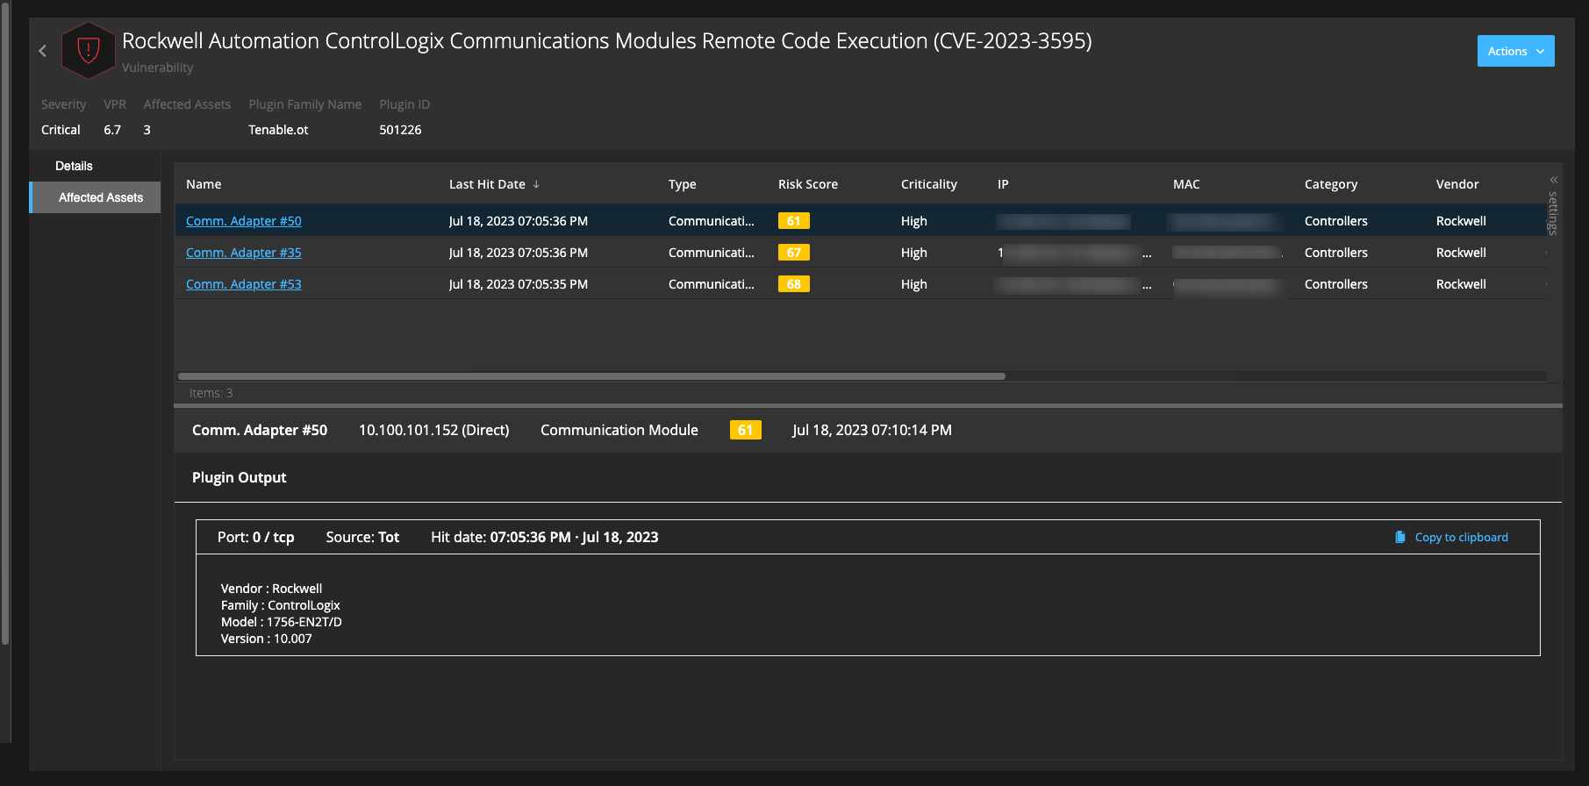This screenshot has height=786, width=1589.
Task: Click risk score badge 68 in table
Action: (793, 284)
